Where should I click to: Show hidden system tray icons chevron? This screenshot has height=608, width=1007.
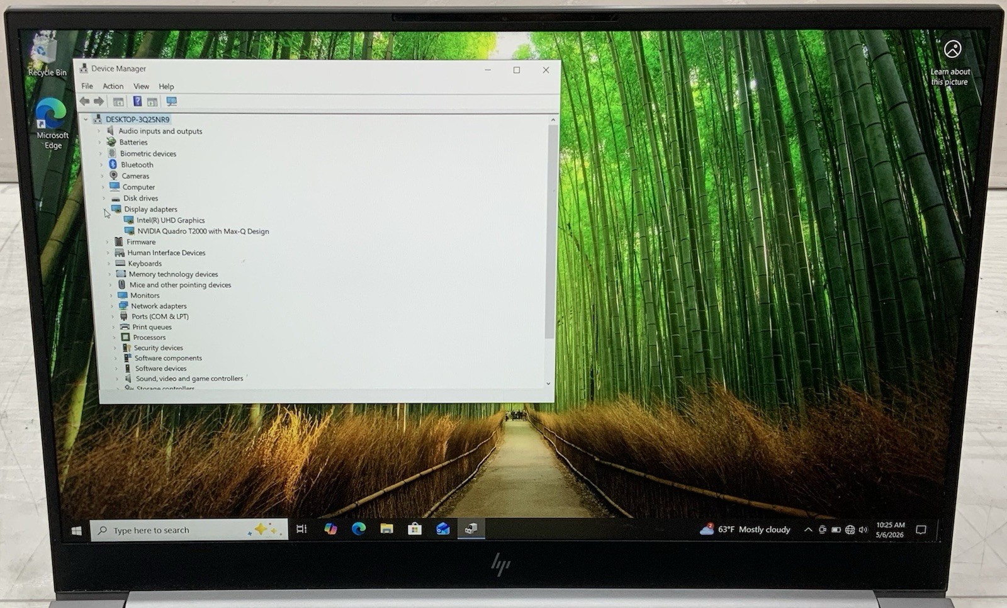[x=808, y=530]
